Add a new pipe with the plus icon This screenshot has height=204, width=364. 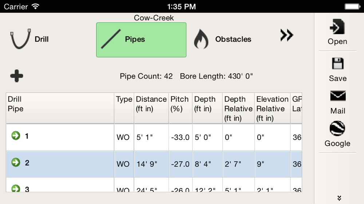coord(17,76)
